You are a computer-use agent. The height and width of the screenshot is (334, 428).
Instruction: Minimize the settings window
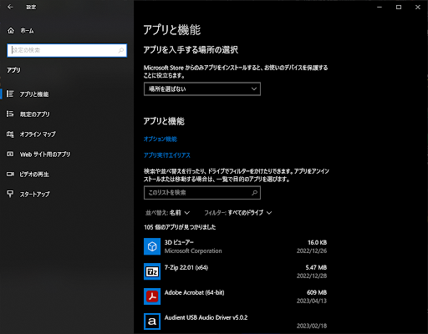click(x=380, y=8)
